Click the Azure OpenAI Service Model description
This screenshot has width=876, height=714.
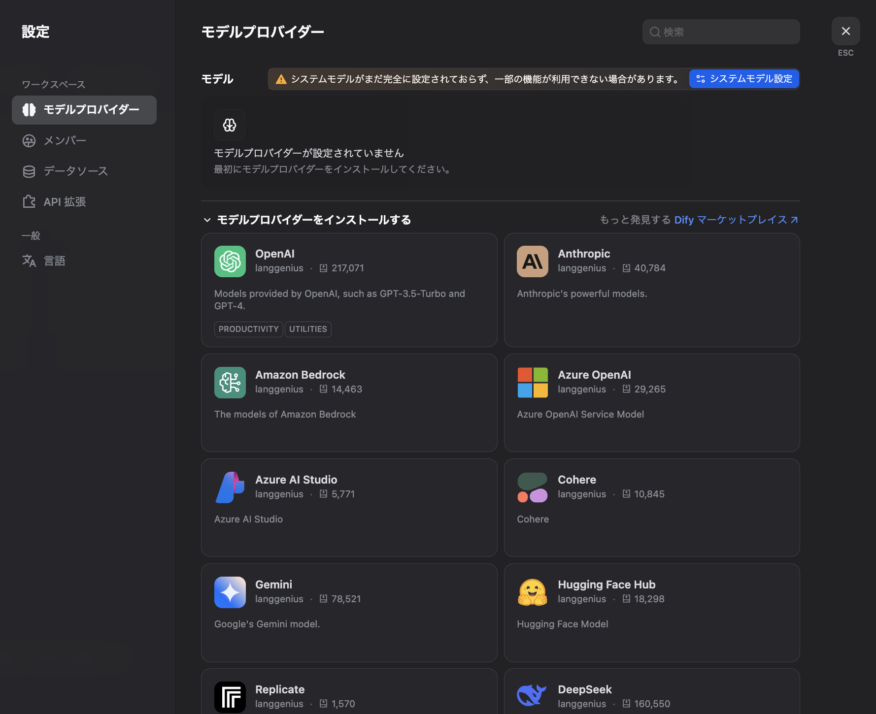[x=580, y=415]
